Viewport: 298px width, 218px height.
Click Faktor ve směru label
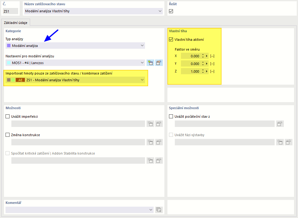pyautogui.click(x=187, y=49)
